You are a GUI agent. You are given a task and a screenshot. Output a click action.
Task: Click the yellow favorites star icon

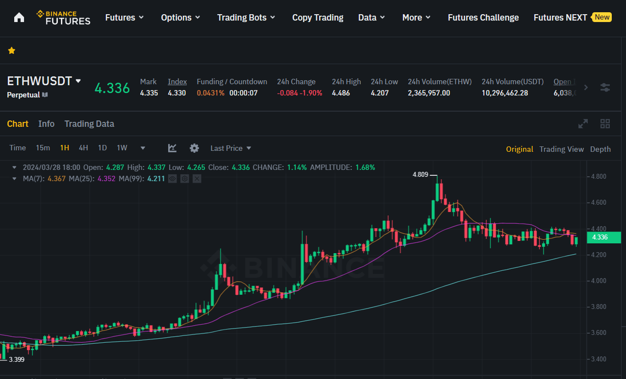click(x=11, y=50)
